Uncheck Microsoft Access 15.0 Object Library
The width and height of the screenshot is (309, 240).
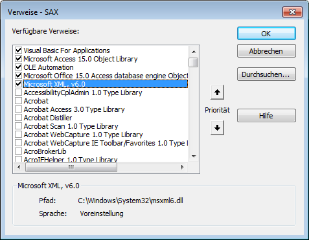18,59
